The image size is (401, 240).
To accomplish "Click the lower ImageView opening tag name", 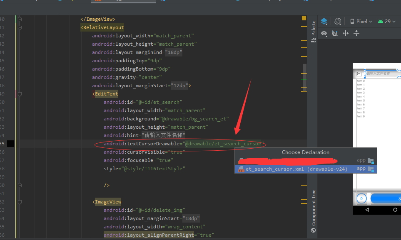I will (x=108, y=202).
